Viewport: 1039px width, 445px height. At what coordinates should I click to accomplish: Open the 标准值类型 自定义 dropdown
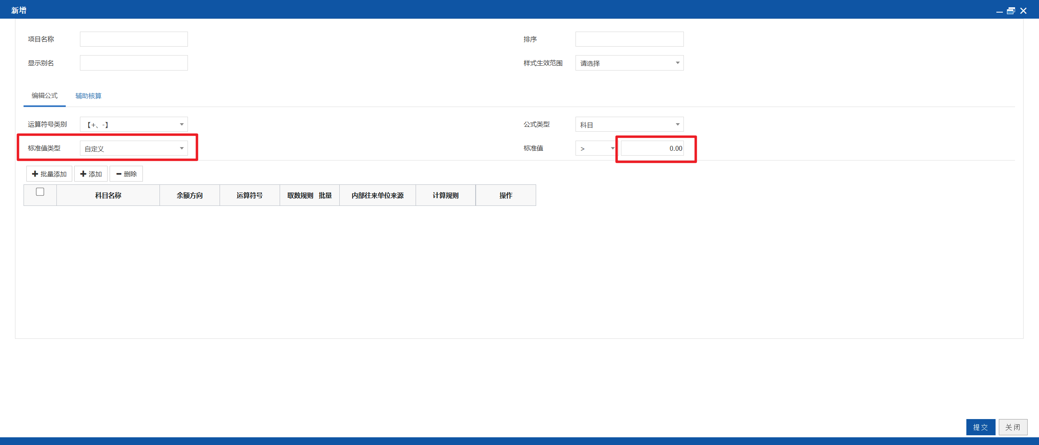click(x=134, y=148)
